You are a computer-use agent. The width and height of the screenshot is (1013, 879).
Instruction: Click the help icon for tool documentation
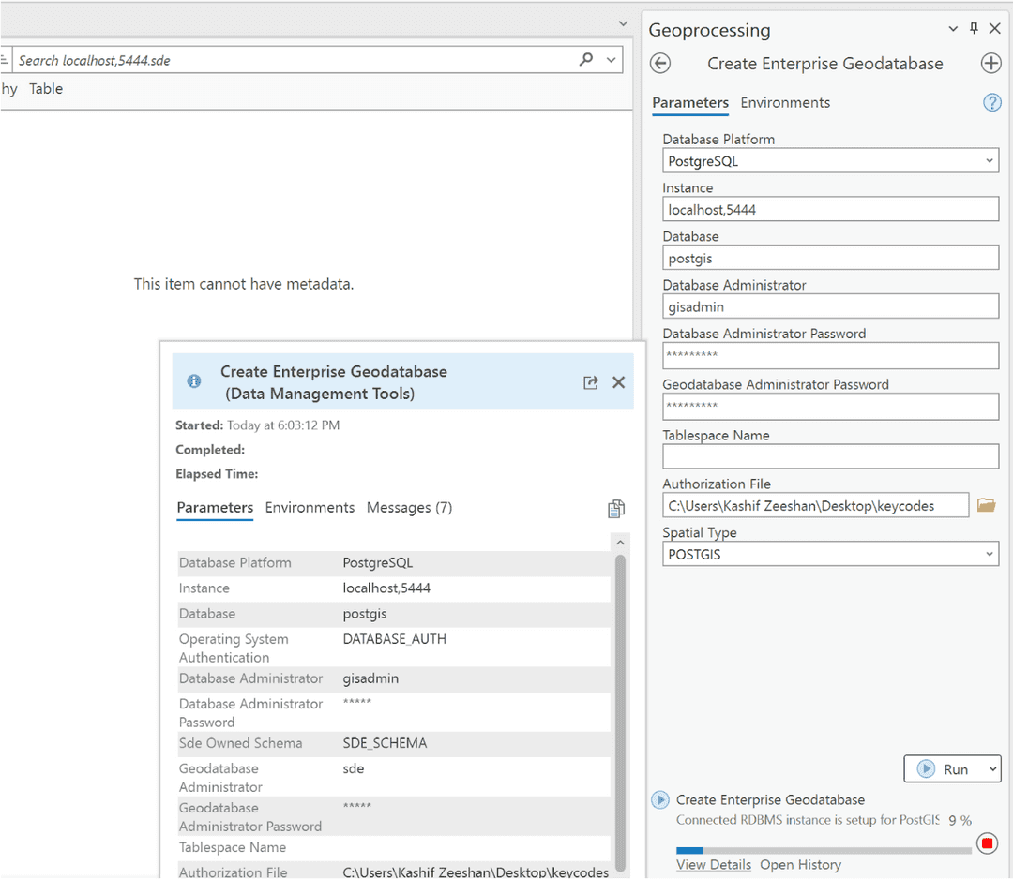(x=992, y=103)
